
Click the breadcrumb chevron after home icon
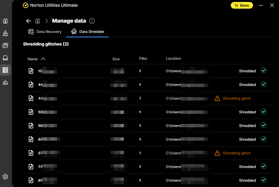click(x=46, y=21)
